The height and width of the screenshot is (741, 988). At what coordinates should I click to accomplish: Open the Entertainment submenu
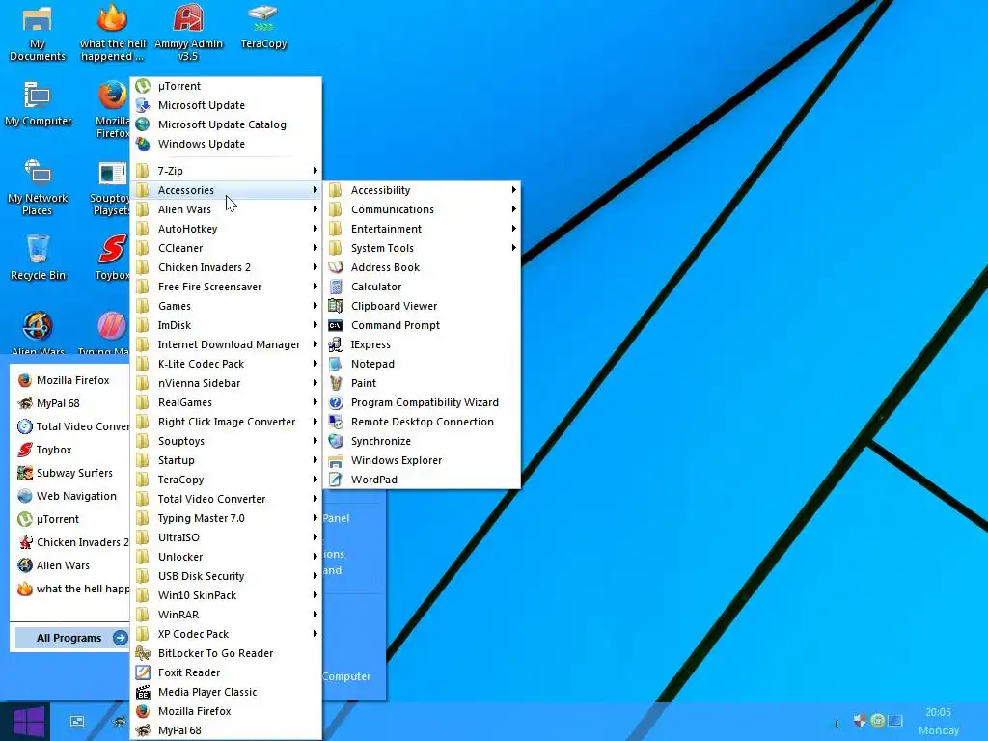(x=422, y=229)
